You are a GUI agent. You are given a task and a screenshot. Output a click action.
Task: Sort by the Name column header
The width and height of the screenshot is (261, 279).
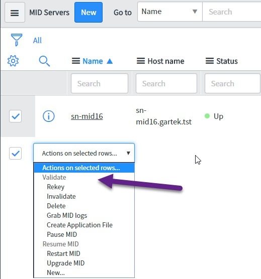93,61
